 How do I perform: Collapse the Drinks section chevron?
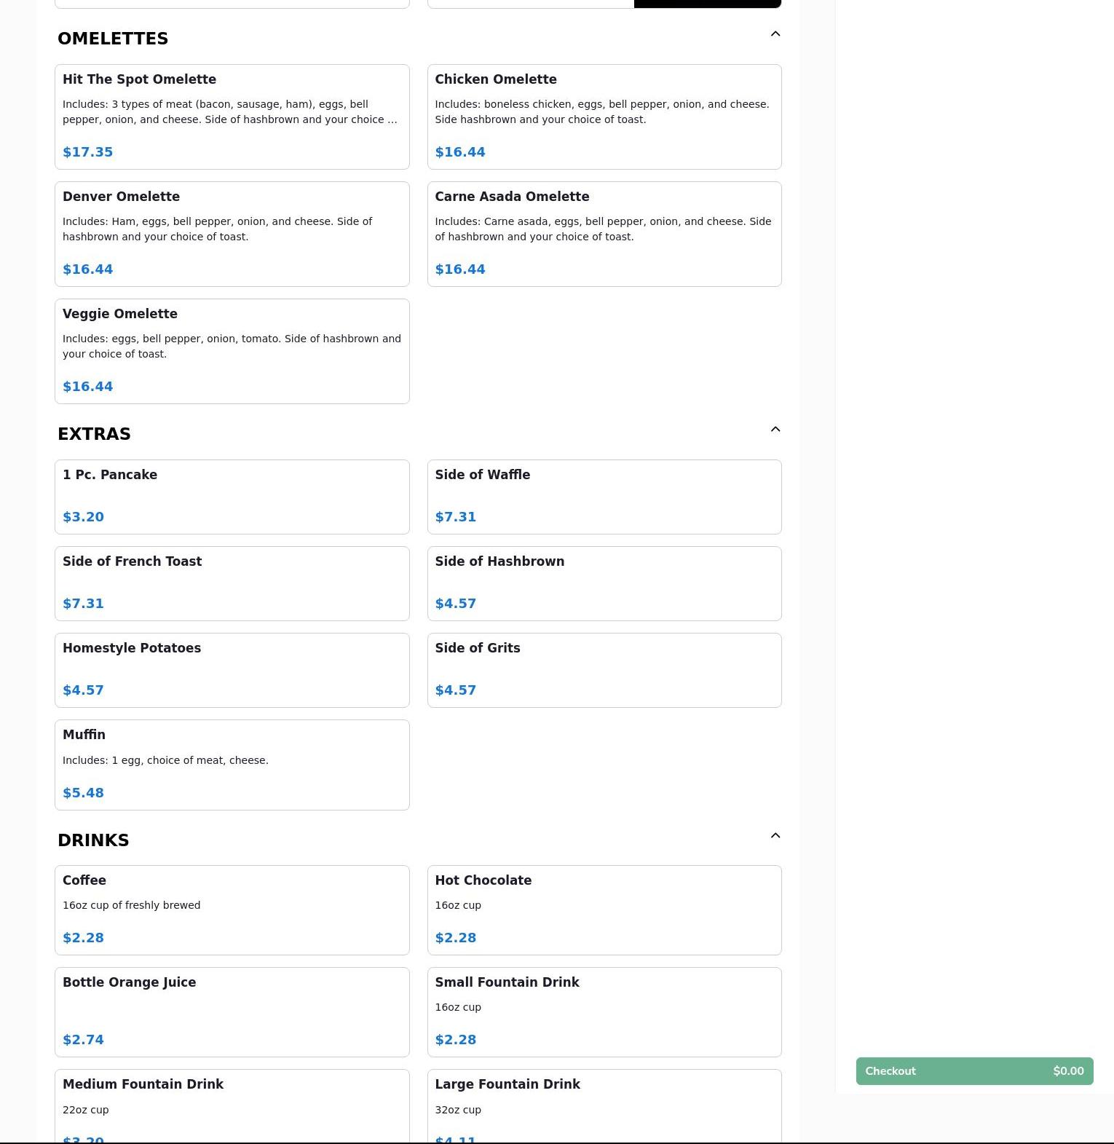coord(775,836)
